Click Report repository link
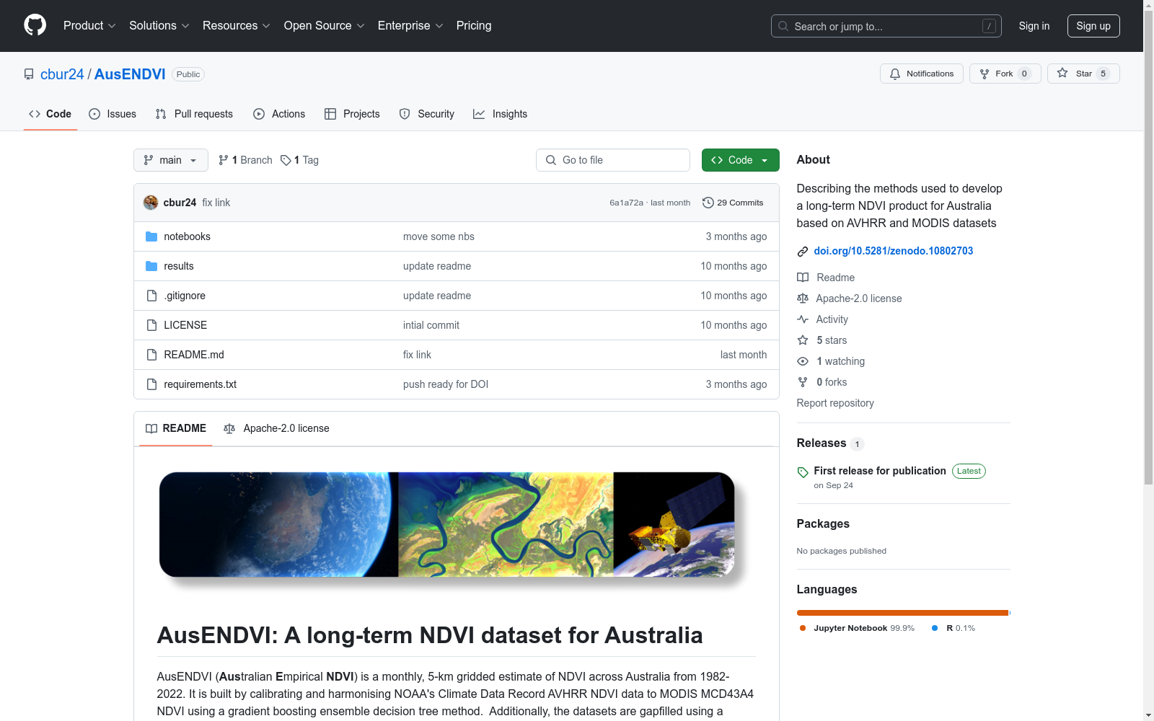Viewport: 1154px width, 721px height. click(835, 403)
